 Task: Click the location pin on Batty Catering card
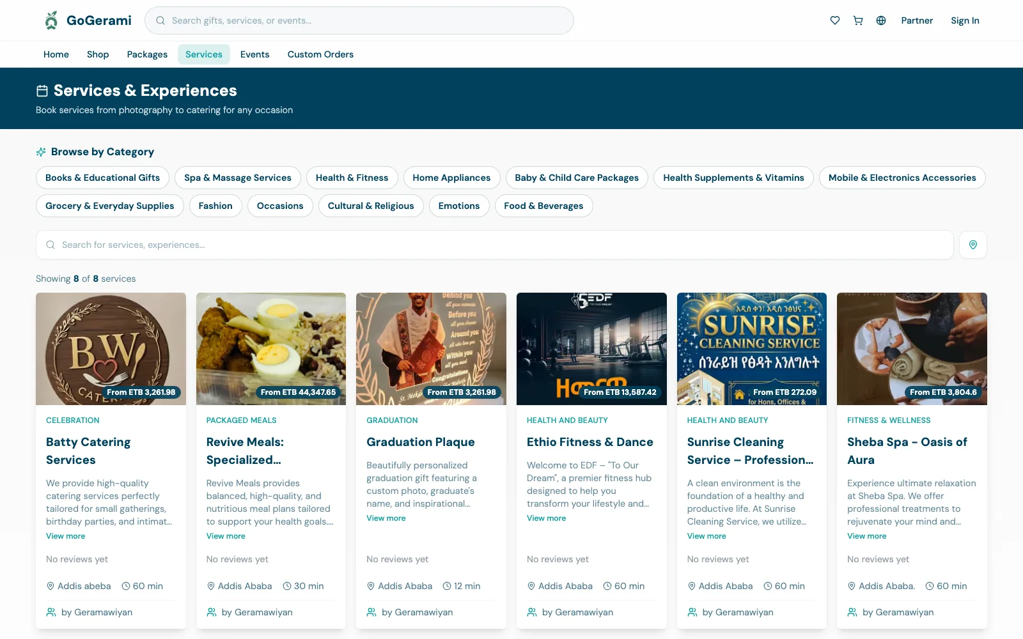[x=51, y=586]
